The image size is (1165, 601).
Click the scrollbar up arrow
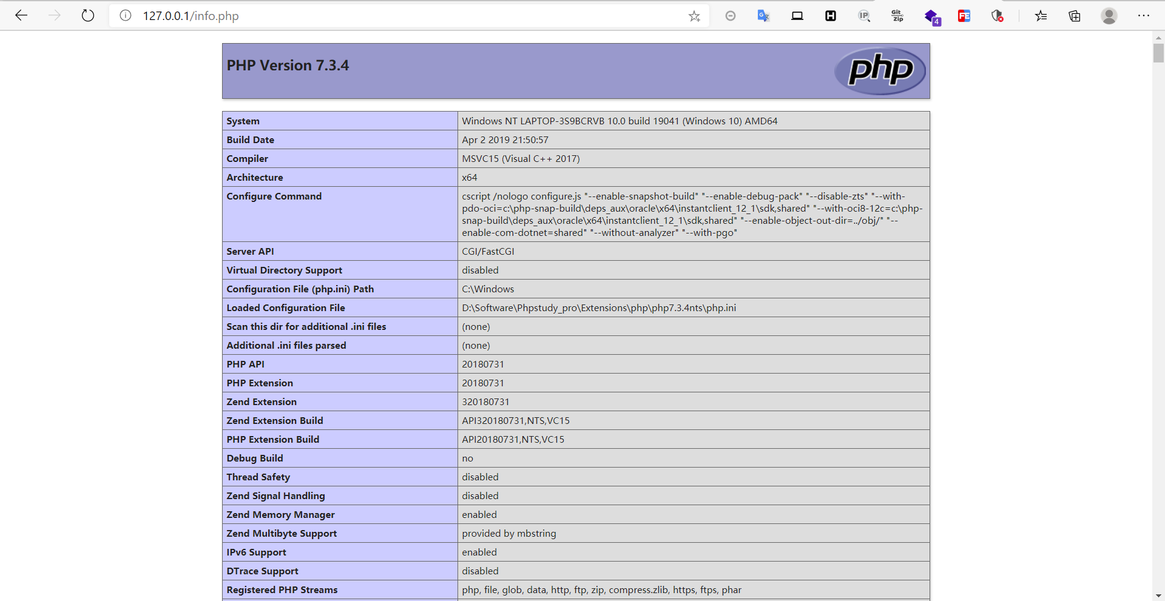pos(1158,38)
